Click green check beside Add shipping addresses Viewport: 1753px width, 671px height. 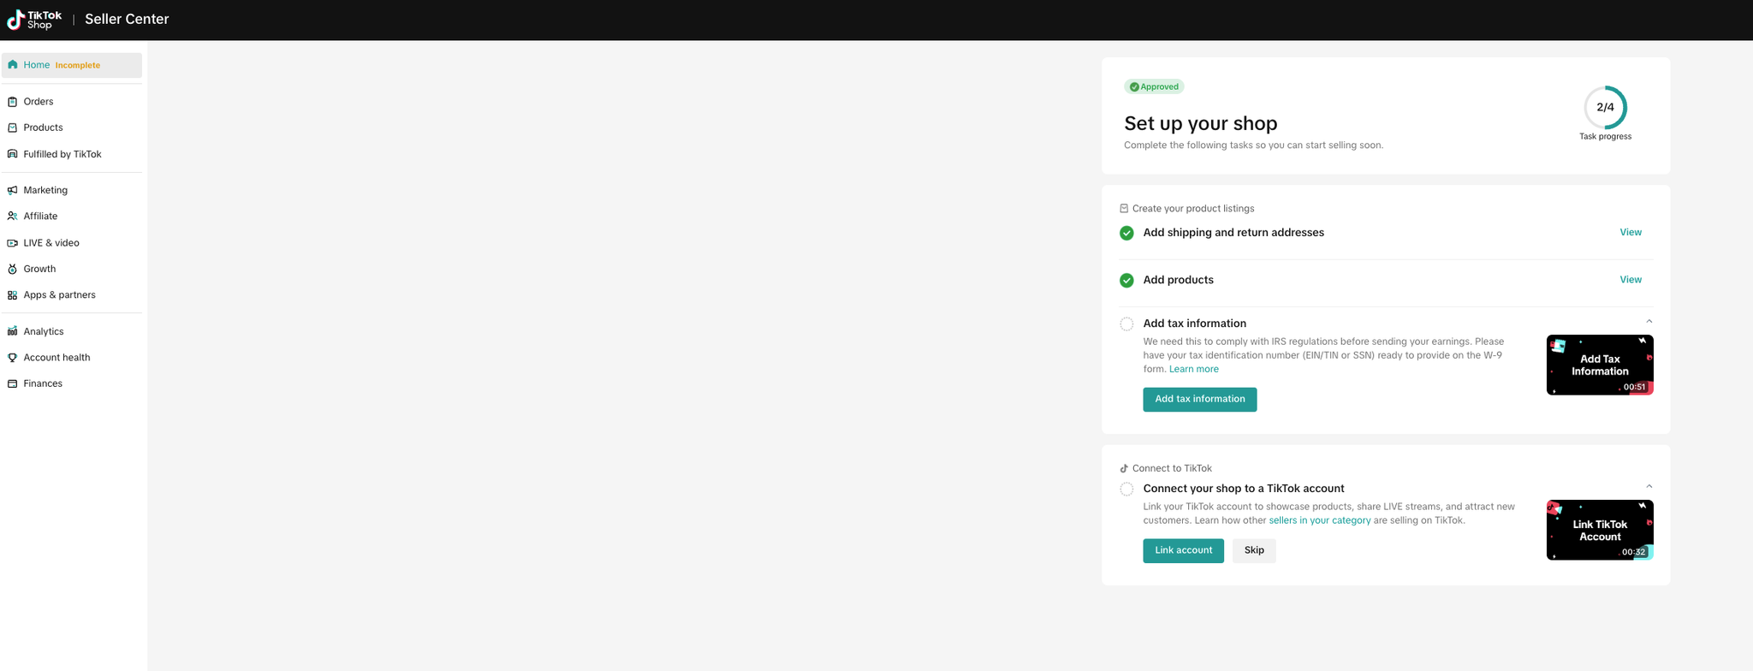pos(1126,233)
